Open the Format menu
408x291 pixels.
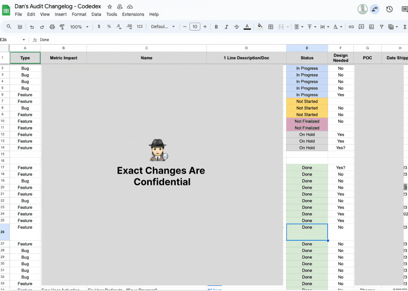click(79, 14)
